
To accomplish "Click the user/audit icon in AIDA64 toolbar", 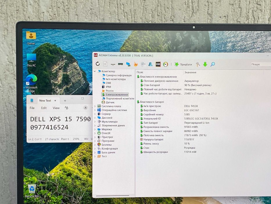I will [x=150, y=64].
